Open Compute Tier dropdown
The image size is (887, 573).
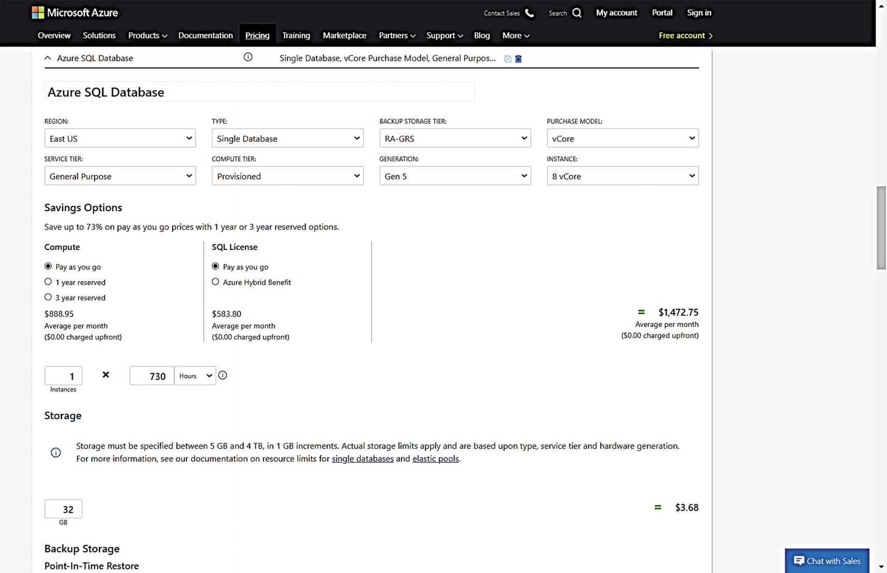(x=287, y=176)
